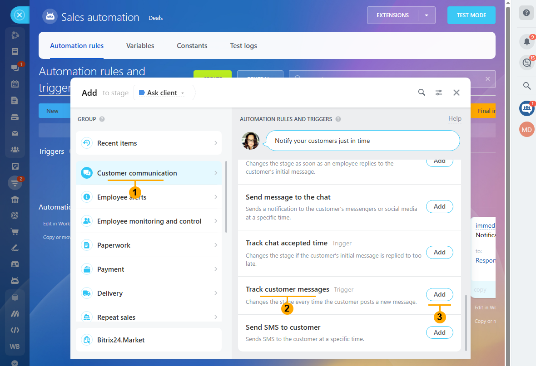Click the shopping cart sidebar icon

[15, 231]
